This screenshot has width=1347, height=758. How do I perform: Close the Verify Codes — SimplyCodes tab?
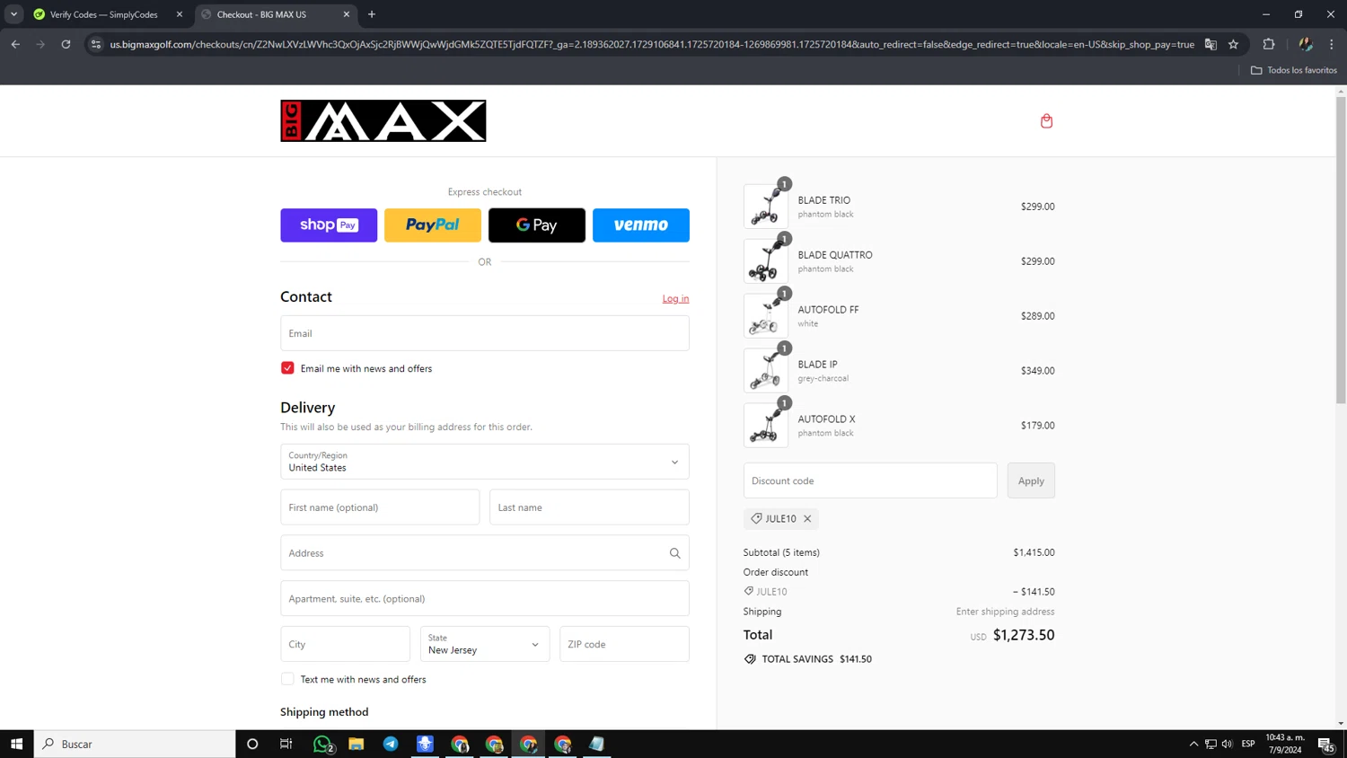[x=180, y=14]
